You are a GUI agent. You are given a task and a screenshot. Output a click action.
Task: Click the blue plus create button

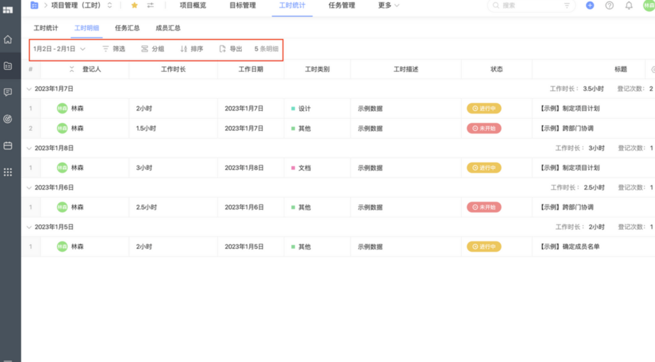point(590,5)
